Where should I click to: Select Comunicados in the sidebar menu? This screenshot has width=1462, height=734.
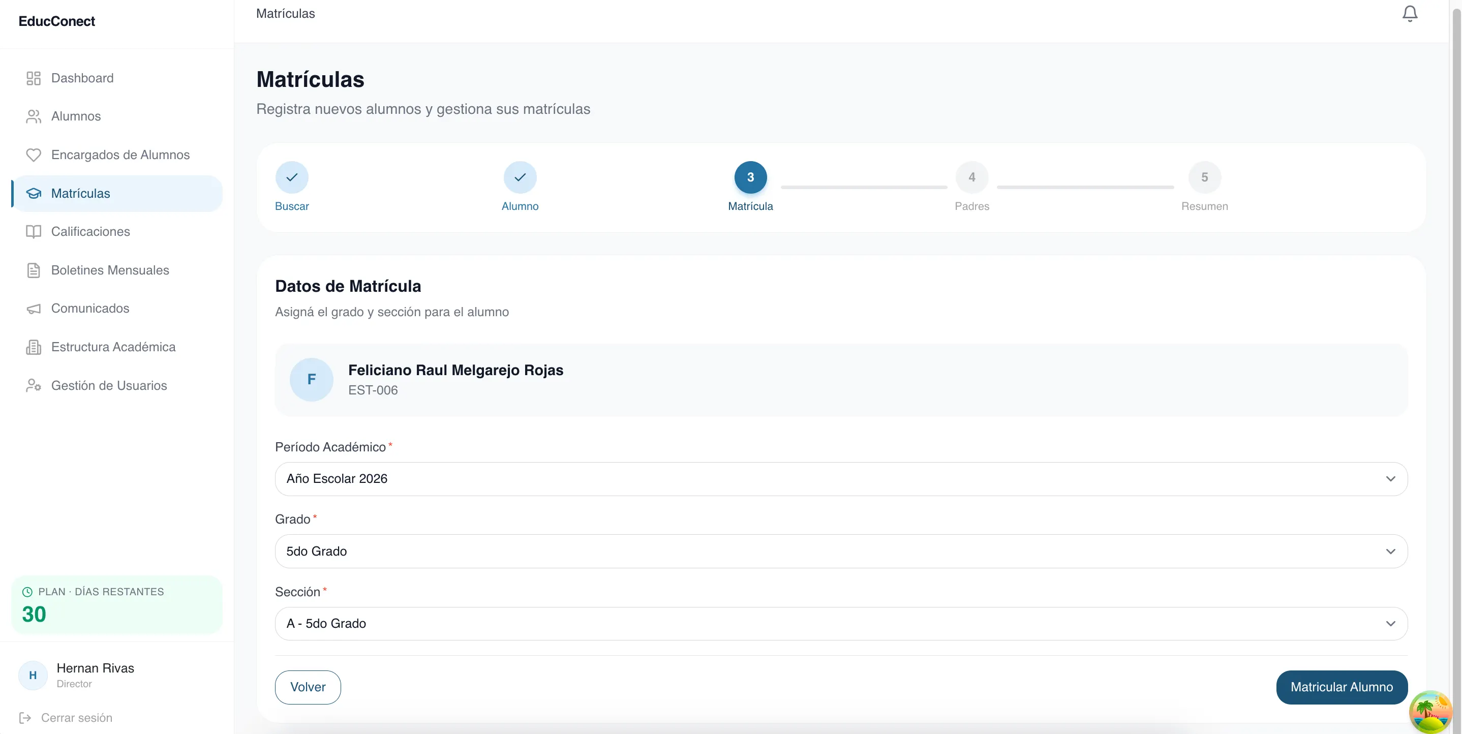(x=90, y=309)
